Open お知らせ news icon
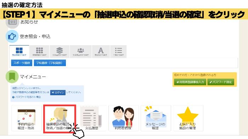Viewport: 248px width, 139px height. (12, 22)
